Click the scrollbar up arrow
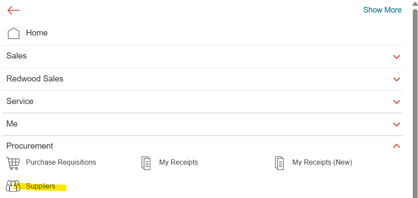The height and width of the screenshot is (198, 418). pos(415,3)
